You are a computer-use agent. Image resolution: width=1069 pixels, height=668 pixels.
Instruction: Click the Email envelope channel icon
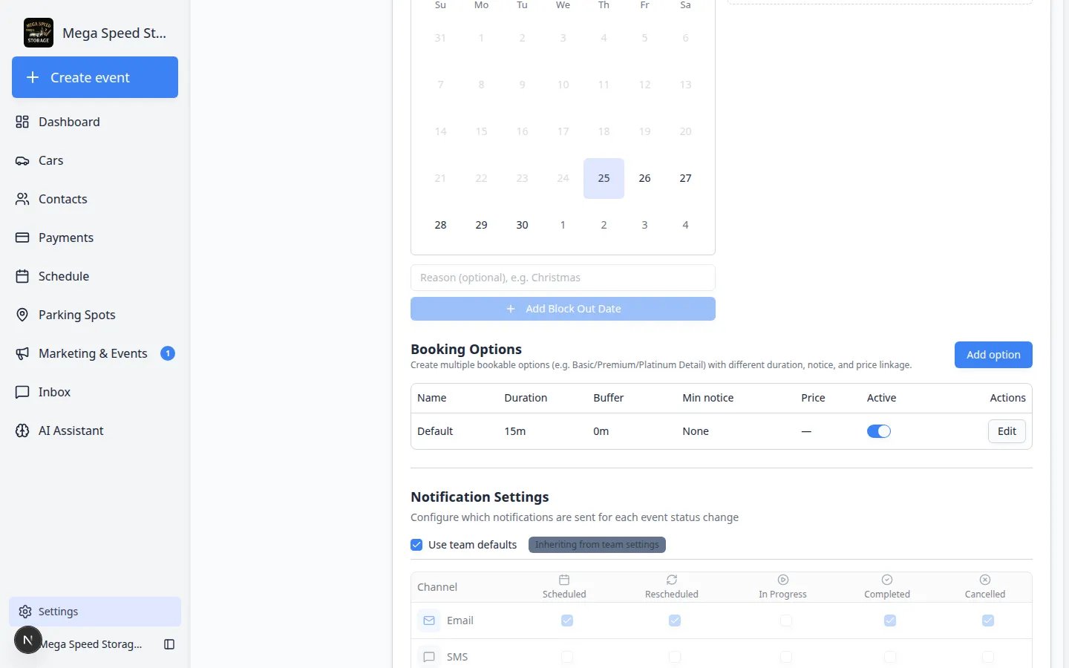coord(429,620)
